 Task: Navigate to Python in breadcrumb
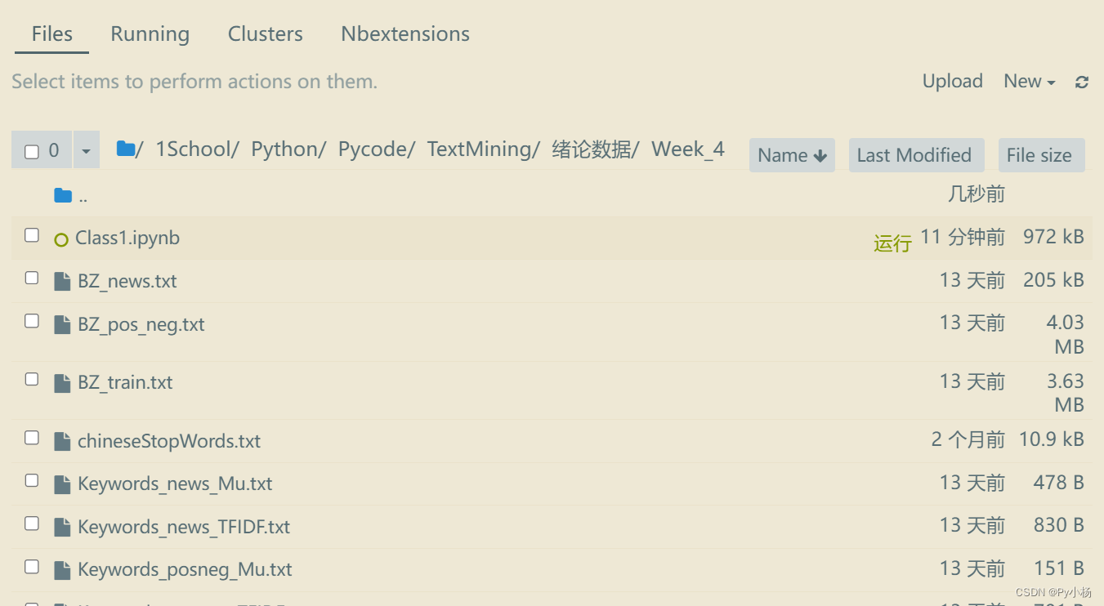[285, 149]
